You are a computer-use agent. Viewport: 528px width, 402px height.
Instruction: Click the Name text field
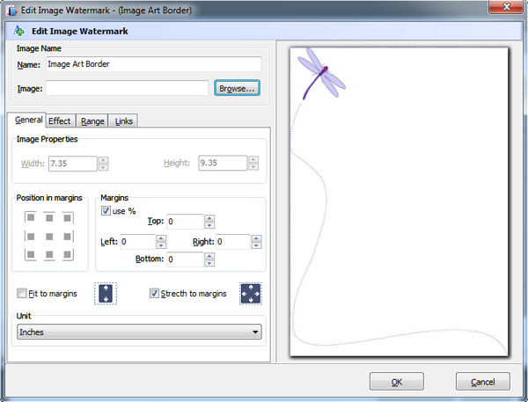click(x=152, y=64)
